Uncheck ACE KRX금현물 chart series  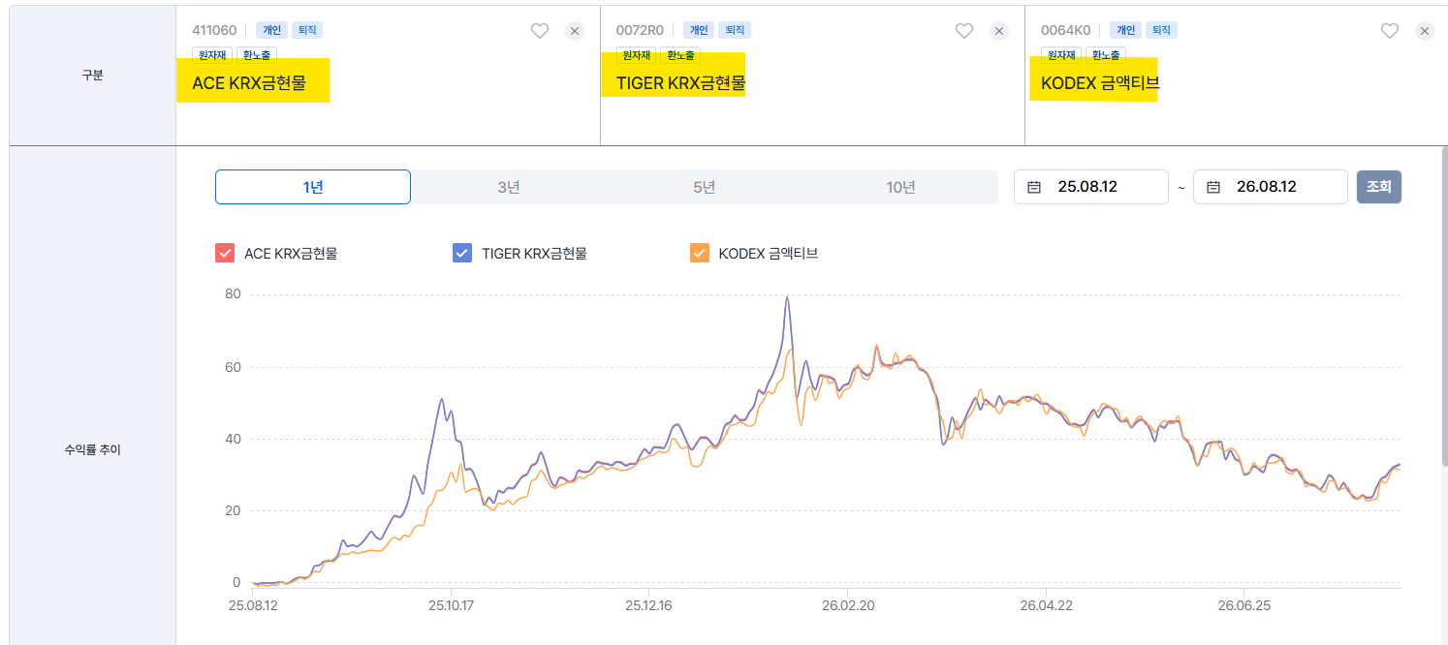(x=225, y=254)
